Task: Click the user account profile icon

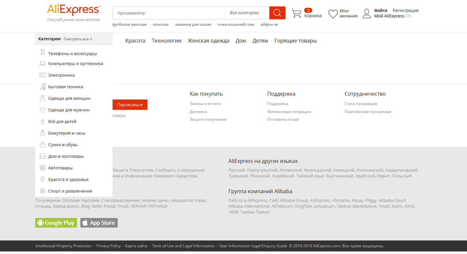Action: (367, 13)
